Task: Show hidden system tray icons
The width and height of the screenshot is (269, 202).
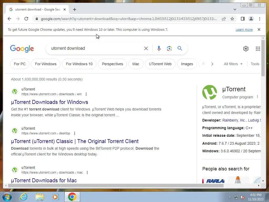Action: coord(230,197)
